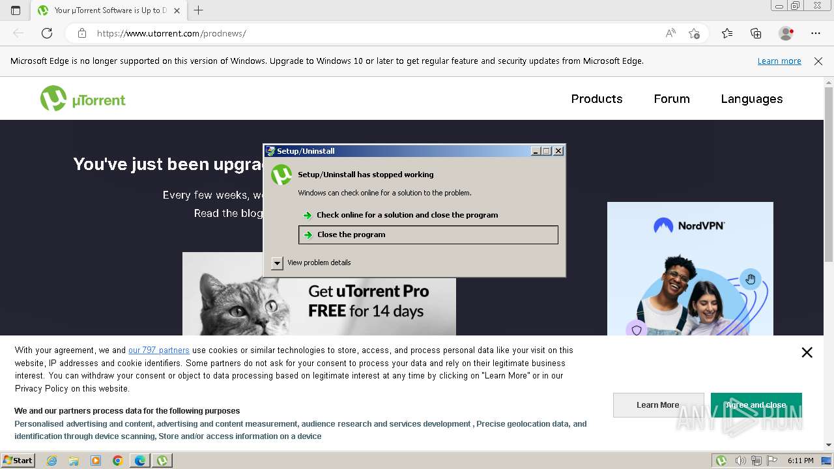Open Collections icon in Edge toolbar

(x=756, y=33)
